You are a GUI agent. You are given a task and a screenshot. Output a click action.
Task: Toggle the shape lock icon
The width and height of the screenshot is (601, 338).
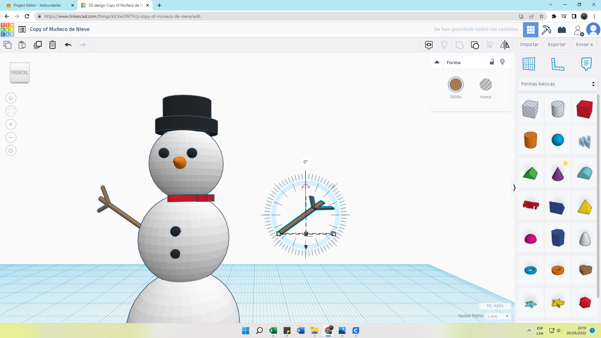point(492,62)
